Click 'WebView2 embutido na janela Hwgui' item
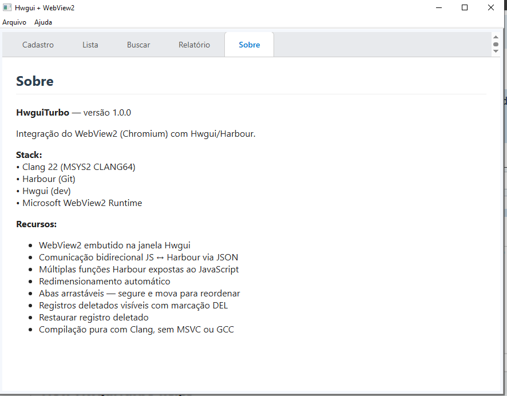The image size is (507, 396). (114, 245)
